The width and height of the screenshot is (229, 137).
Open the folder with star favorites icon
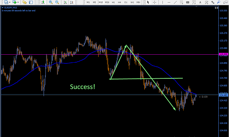[x=25, y=2]
